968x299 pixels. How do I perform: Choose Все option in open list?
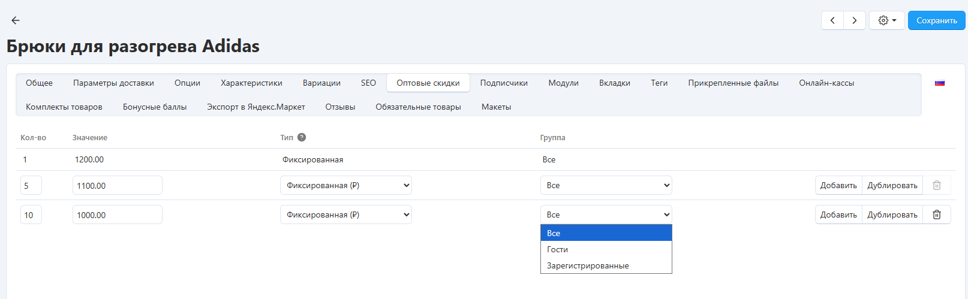(x=606, y=233)
